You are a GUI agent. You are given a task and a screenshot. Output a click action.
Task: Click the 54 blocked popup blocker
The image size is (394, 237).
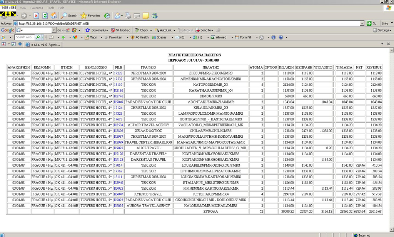coord(120,30)
